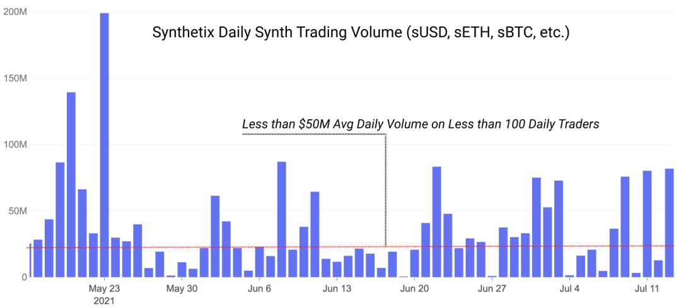Click the Jul 4 date label

[569, 288]
